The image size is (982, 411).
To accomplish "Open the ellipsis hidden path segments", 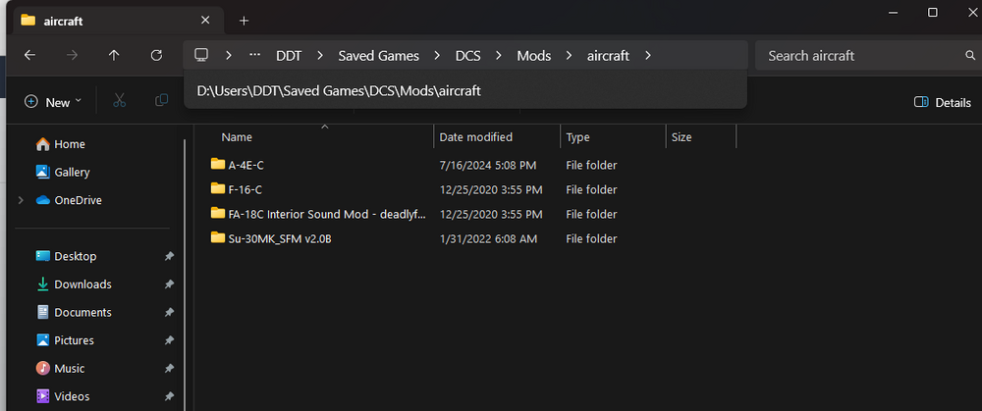I will pyautogui.click(x=254, y=55).
